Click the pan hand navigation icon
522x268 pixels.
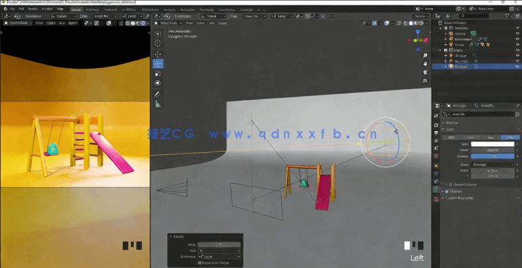point(425,64)
